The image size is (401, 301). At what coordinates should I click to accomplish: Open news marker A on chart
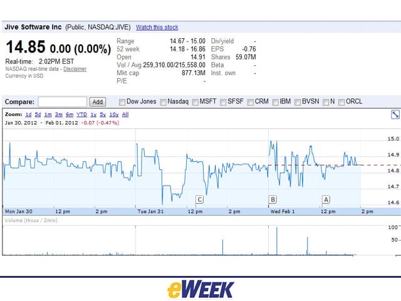click(x=326, y=199)
